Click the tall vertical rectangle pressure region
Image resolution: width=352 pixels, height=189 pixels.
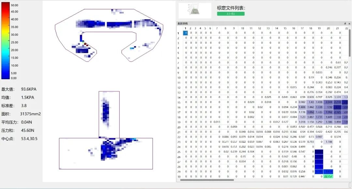pyautogui.click(x=109, y=114)
